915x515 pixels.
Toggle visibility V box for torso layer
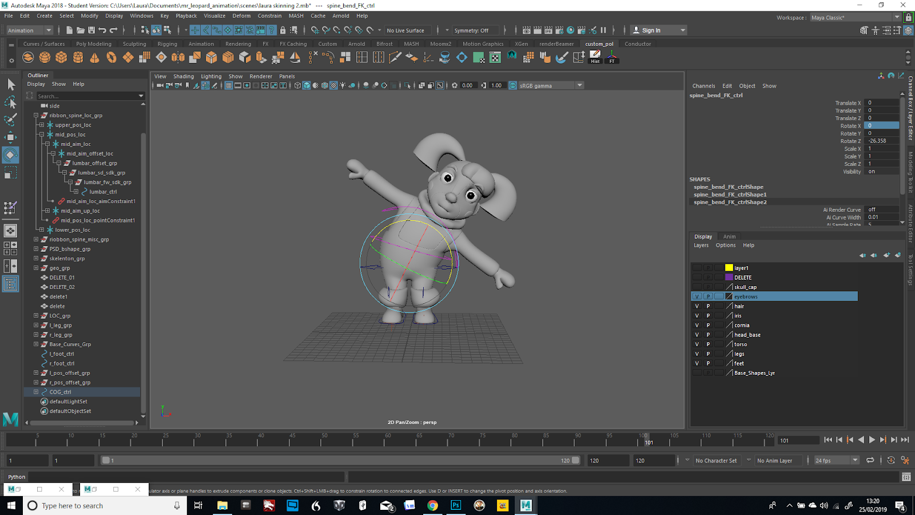tap(697, 344)
